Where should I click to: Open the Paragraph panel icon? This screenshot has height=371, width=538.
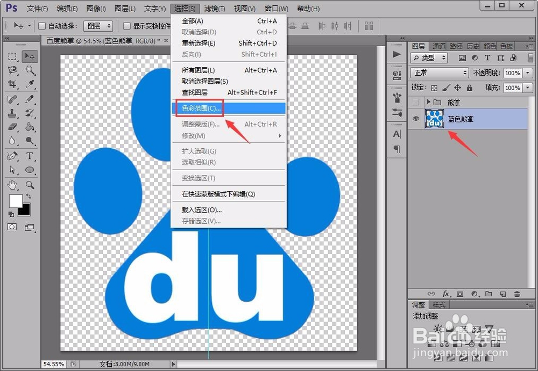point(397,149)
